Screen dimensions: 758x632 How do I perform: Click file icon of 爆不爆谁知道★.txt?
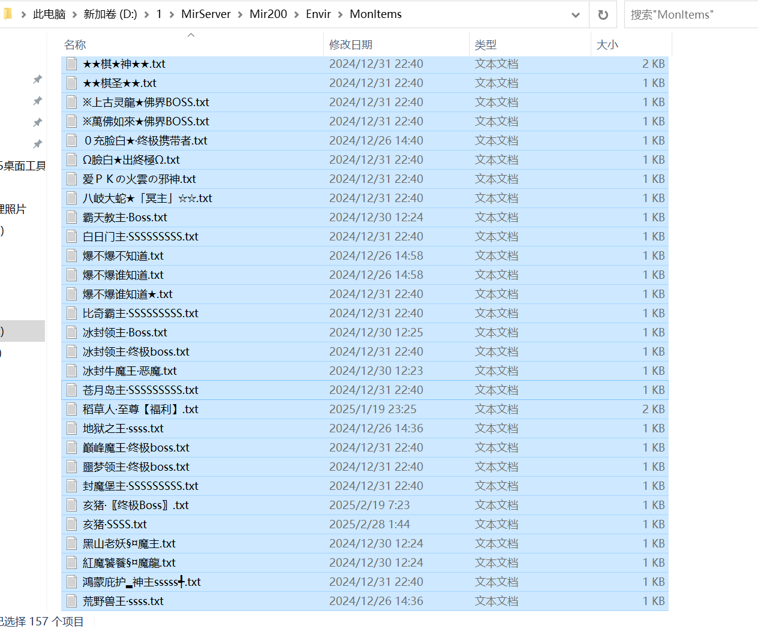(72, 294)
